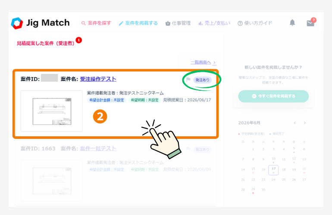Click 発注あり badge on 受注操作テスト card
This screenshot has height=215, width=332.
202,80
